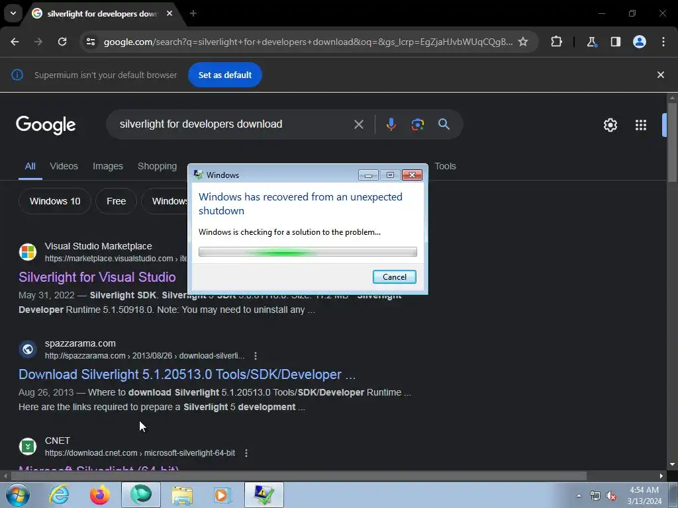678x508 pixels.
Task: Click the Google logo
Action: click(46, 125)
